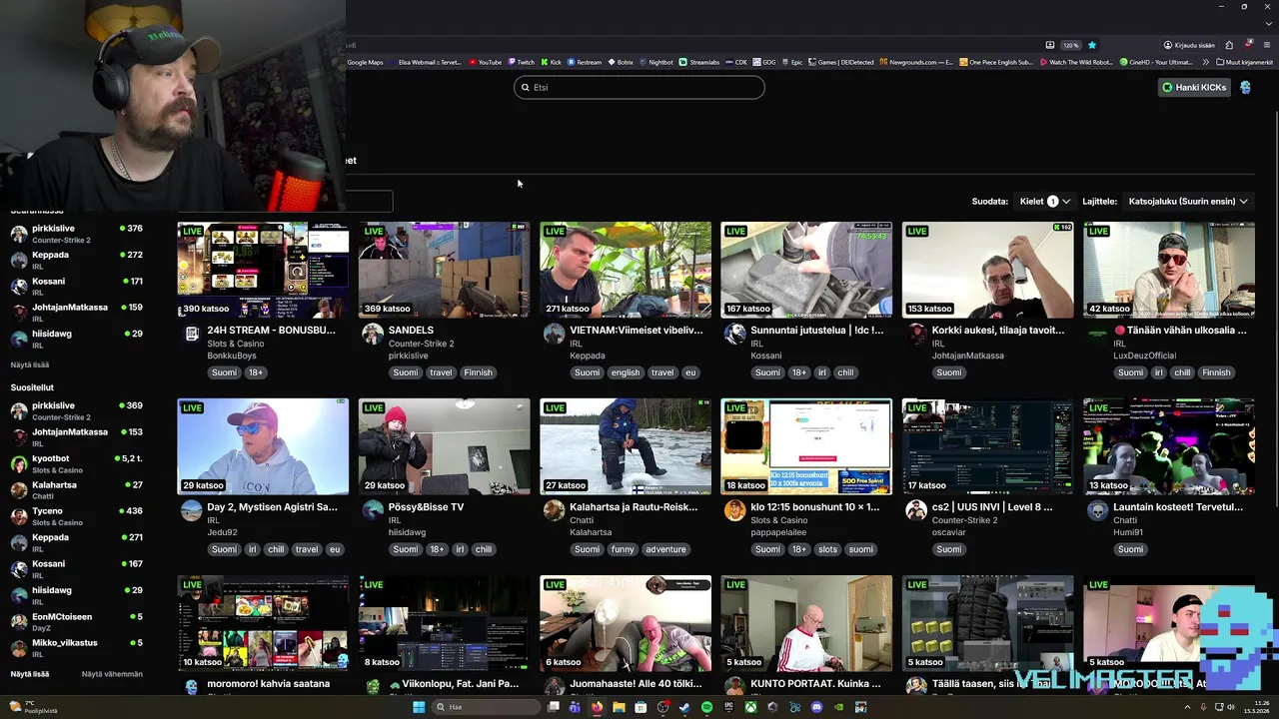Open the Restream bookmark
The height and width of the screenshot is (719, 1279).
(585, 62)
